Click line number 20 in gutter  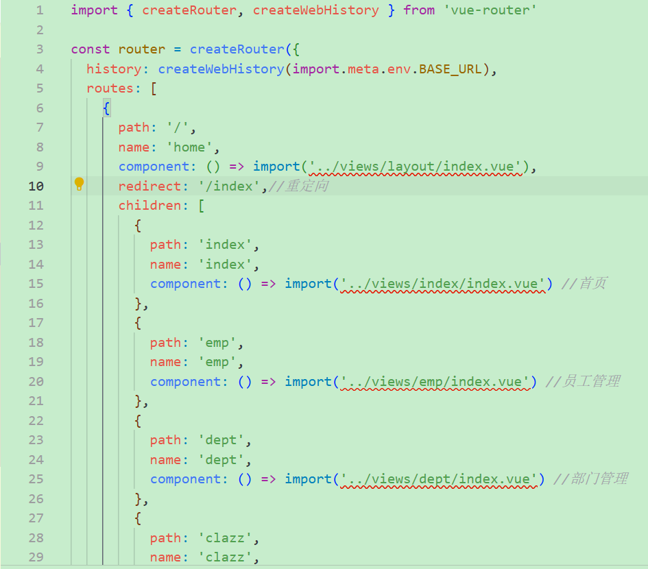(x=36, y=382)
